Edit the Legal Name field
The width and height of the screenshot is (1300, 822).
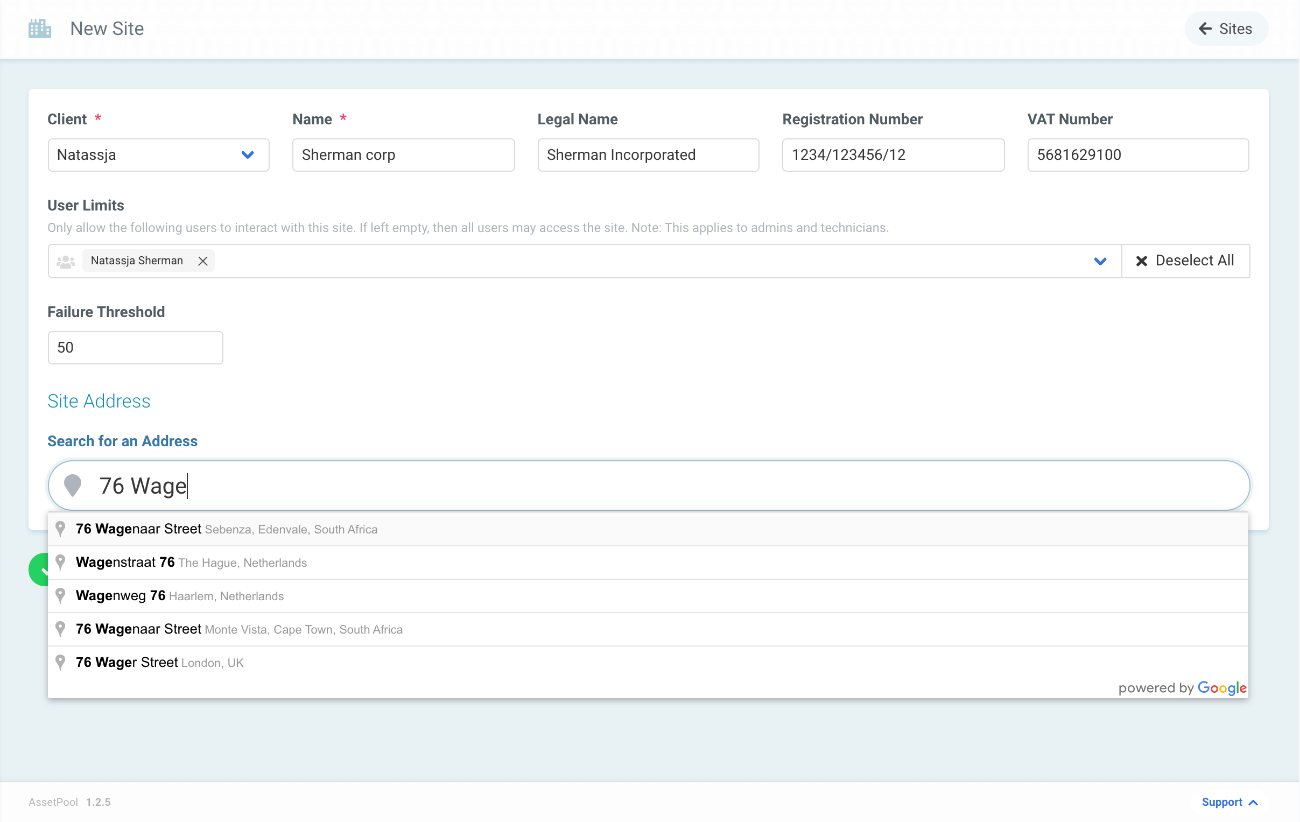click(648, 155)
